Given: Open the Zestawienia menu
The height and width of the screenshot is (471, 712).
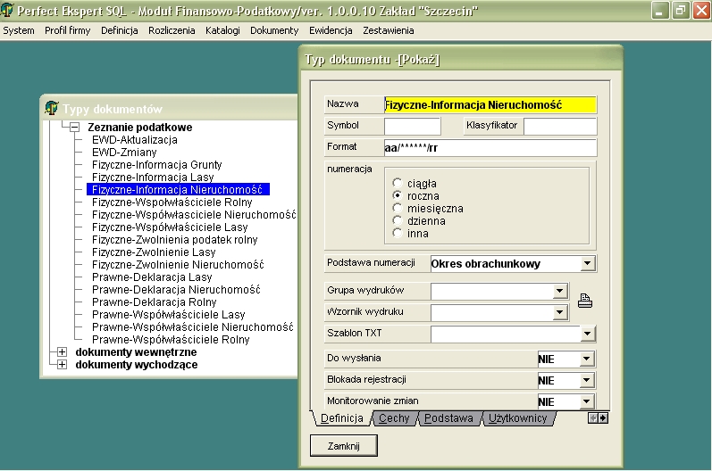Looking at the screenshot, I should tap(389, 30).
